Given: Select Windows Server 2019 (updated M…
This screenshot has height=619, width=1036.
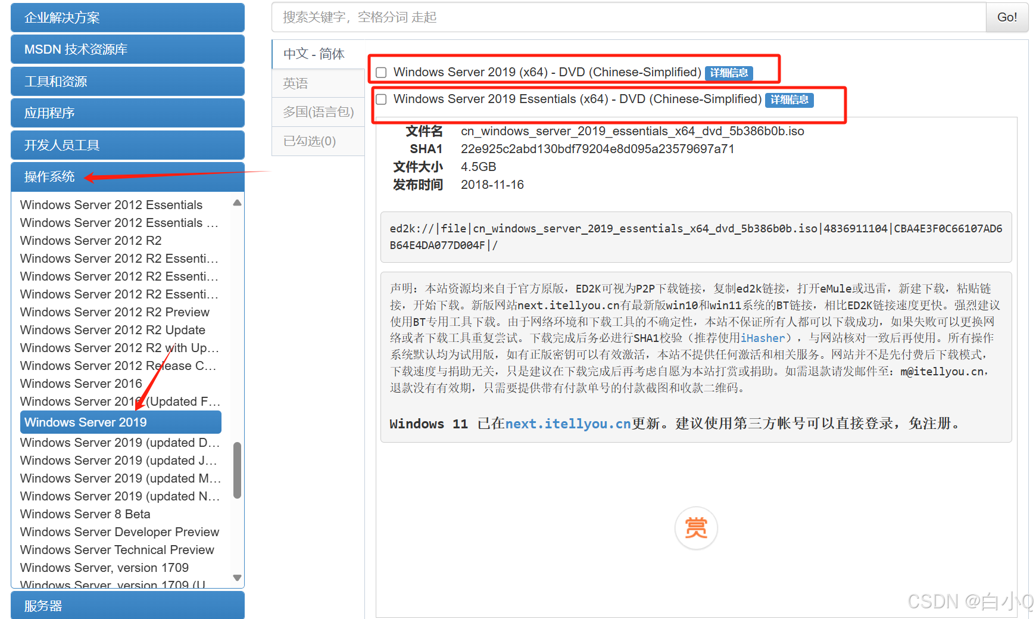Looking at the screenshot, I should click(120, 478).
